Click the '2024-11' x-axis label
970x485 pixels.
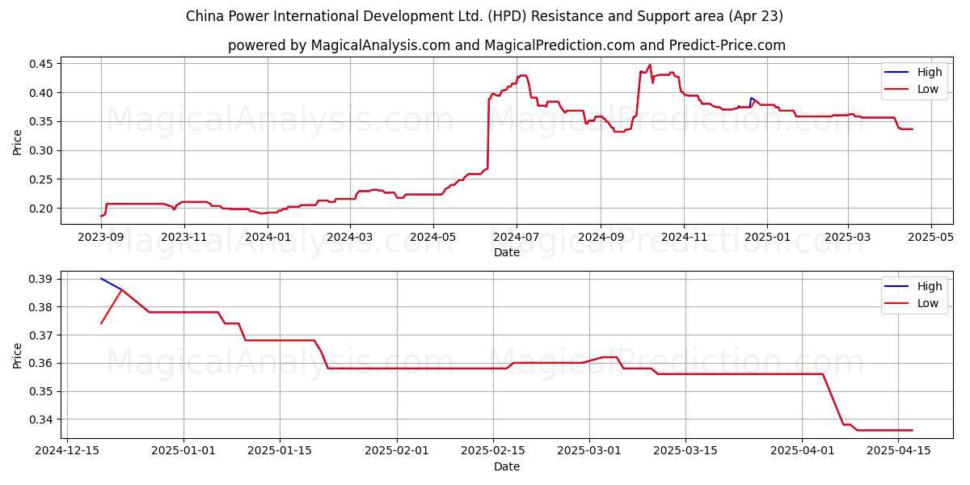tap(684, 237)
